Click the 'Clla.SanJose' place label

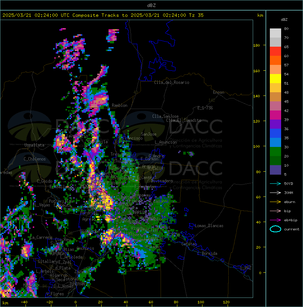pos(165,116)
